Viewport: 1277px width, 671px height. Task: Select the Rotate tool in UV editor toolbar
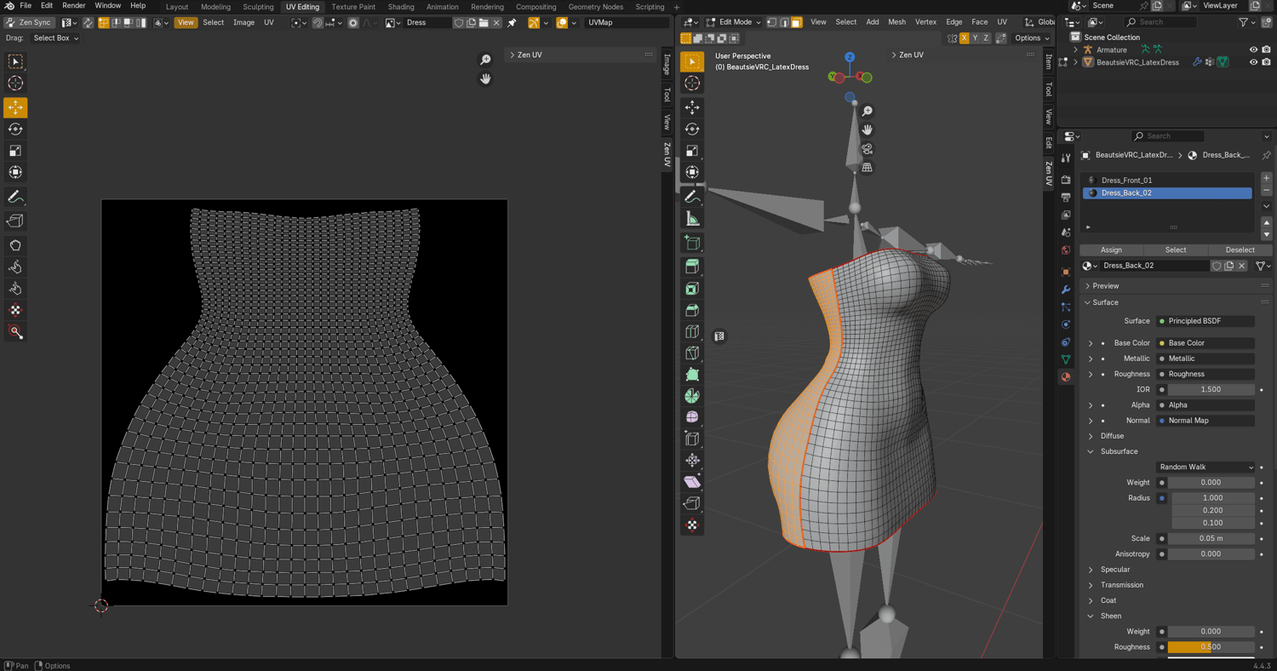click(x=15, y=129)
